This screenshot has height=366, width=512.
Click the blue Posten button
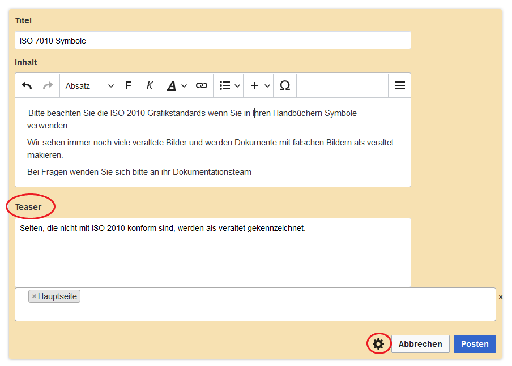click(x=474, y=344)
